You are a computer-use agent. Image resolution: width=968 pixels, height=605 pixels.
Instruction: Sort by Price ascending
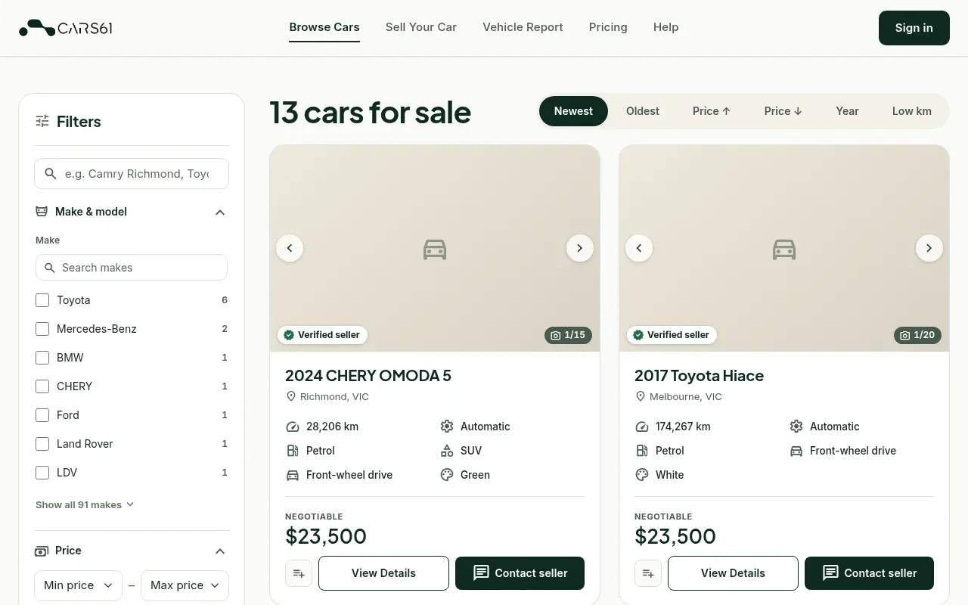[x=712, y=111]
